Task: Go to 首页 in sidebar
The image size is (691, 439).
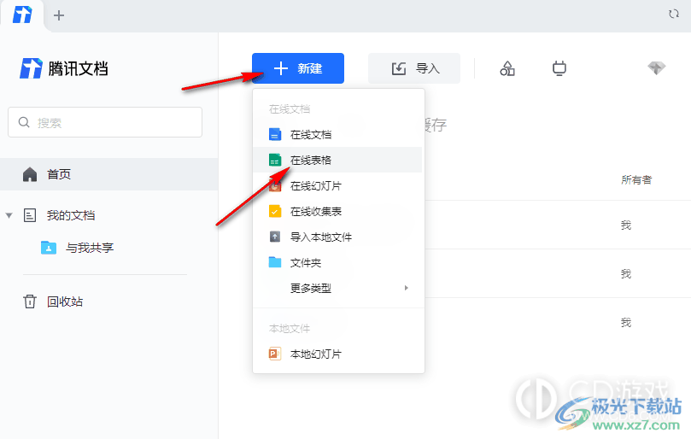Action: coord(108,174)
